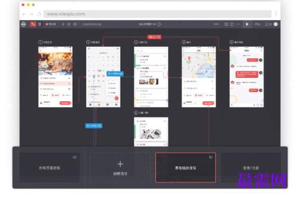
Task: Click the exit icon beside the project title
Action: [160, 24]
